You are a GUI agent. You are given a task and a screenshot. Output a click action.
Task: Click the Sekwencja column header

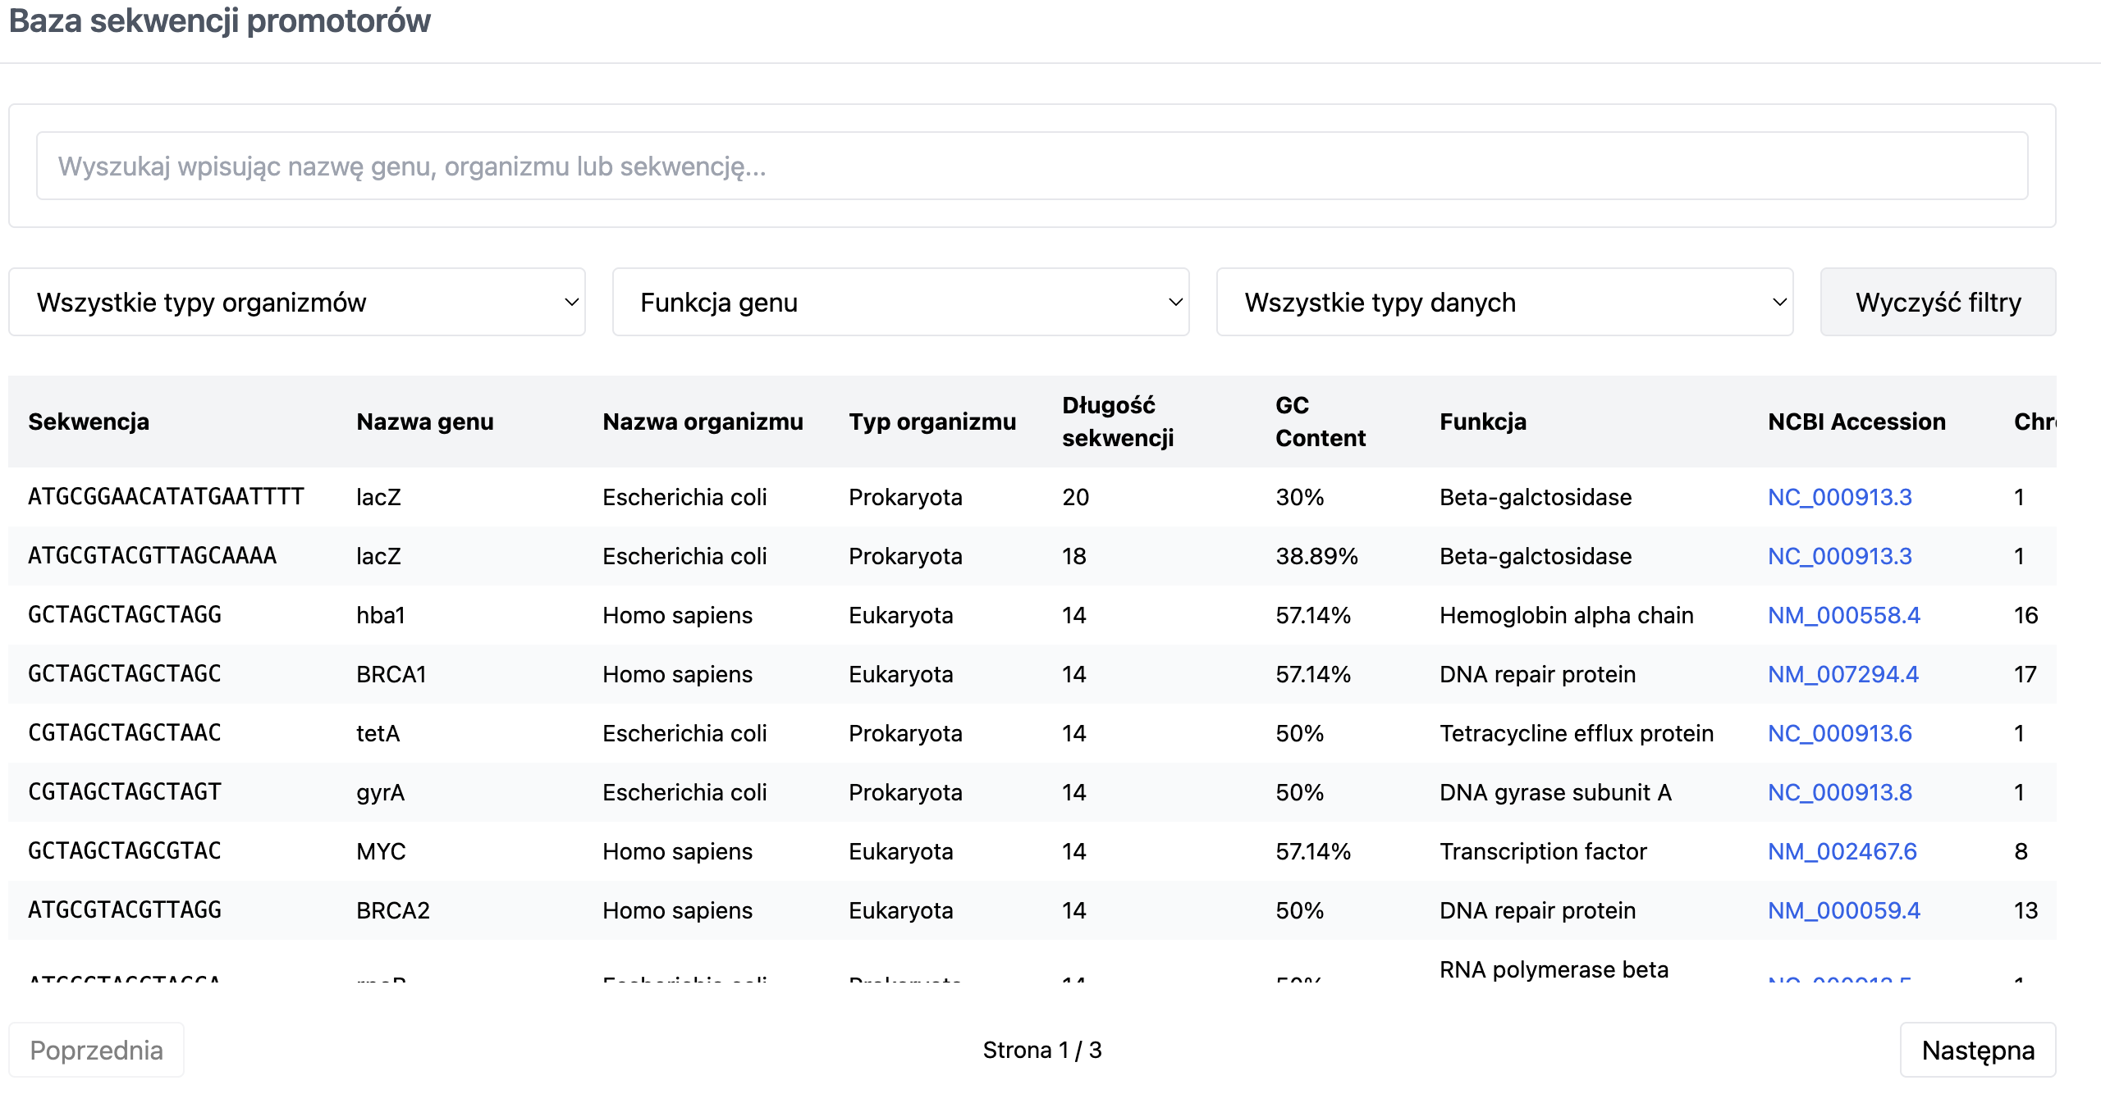coord(89,422)
